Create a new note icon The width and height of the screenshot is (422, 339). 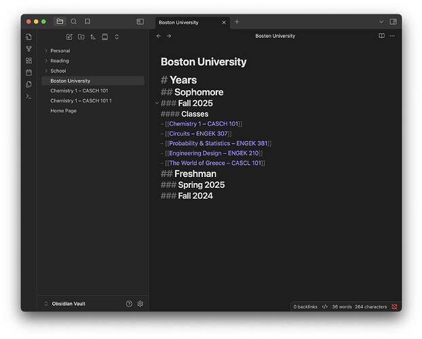[x=69, y=37]
